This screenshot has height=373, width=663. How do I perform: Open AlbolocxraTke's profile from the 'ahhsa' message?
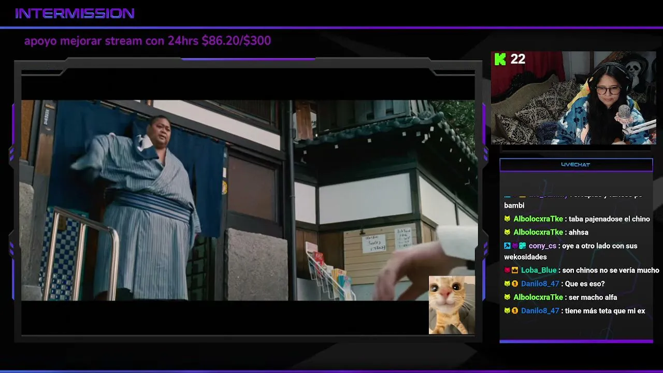(538, 233)
